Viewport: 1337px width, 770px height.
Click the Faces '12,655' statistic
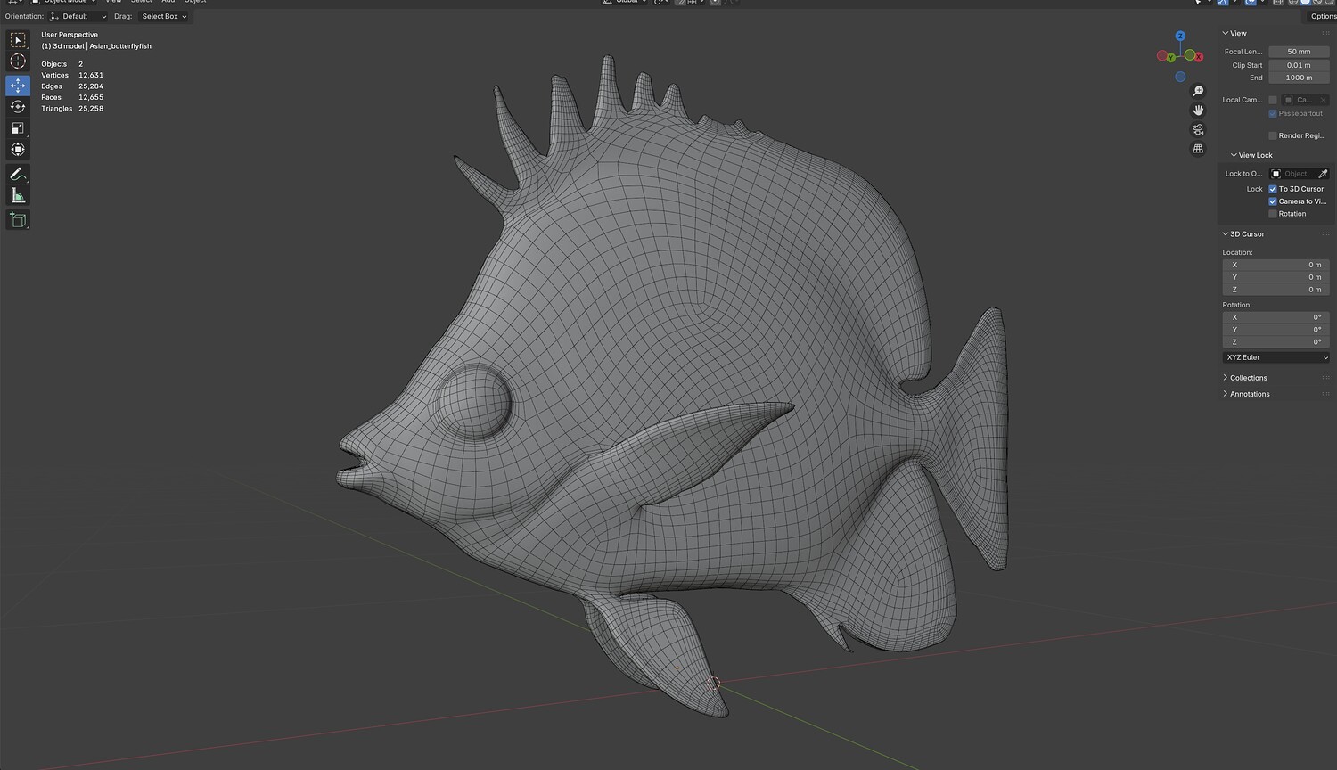tap(91, 97)
